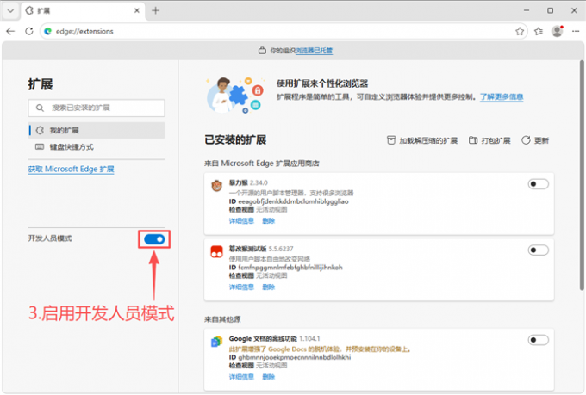Click 加载解压缩的扩展 button
The height and width of the screenshot is (395, 586).
pyautogui.click(x=422, y=140)
